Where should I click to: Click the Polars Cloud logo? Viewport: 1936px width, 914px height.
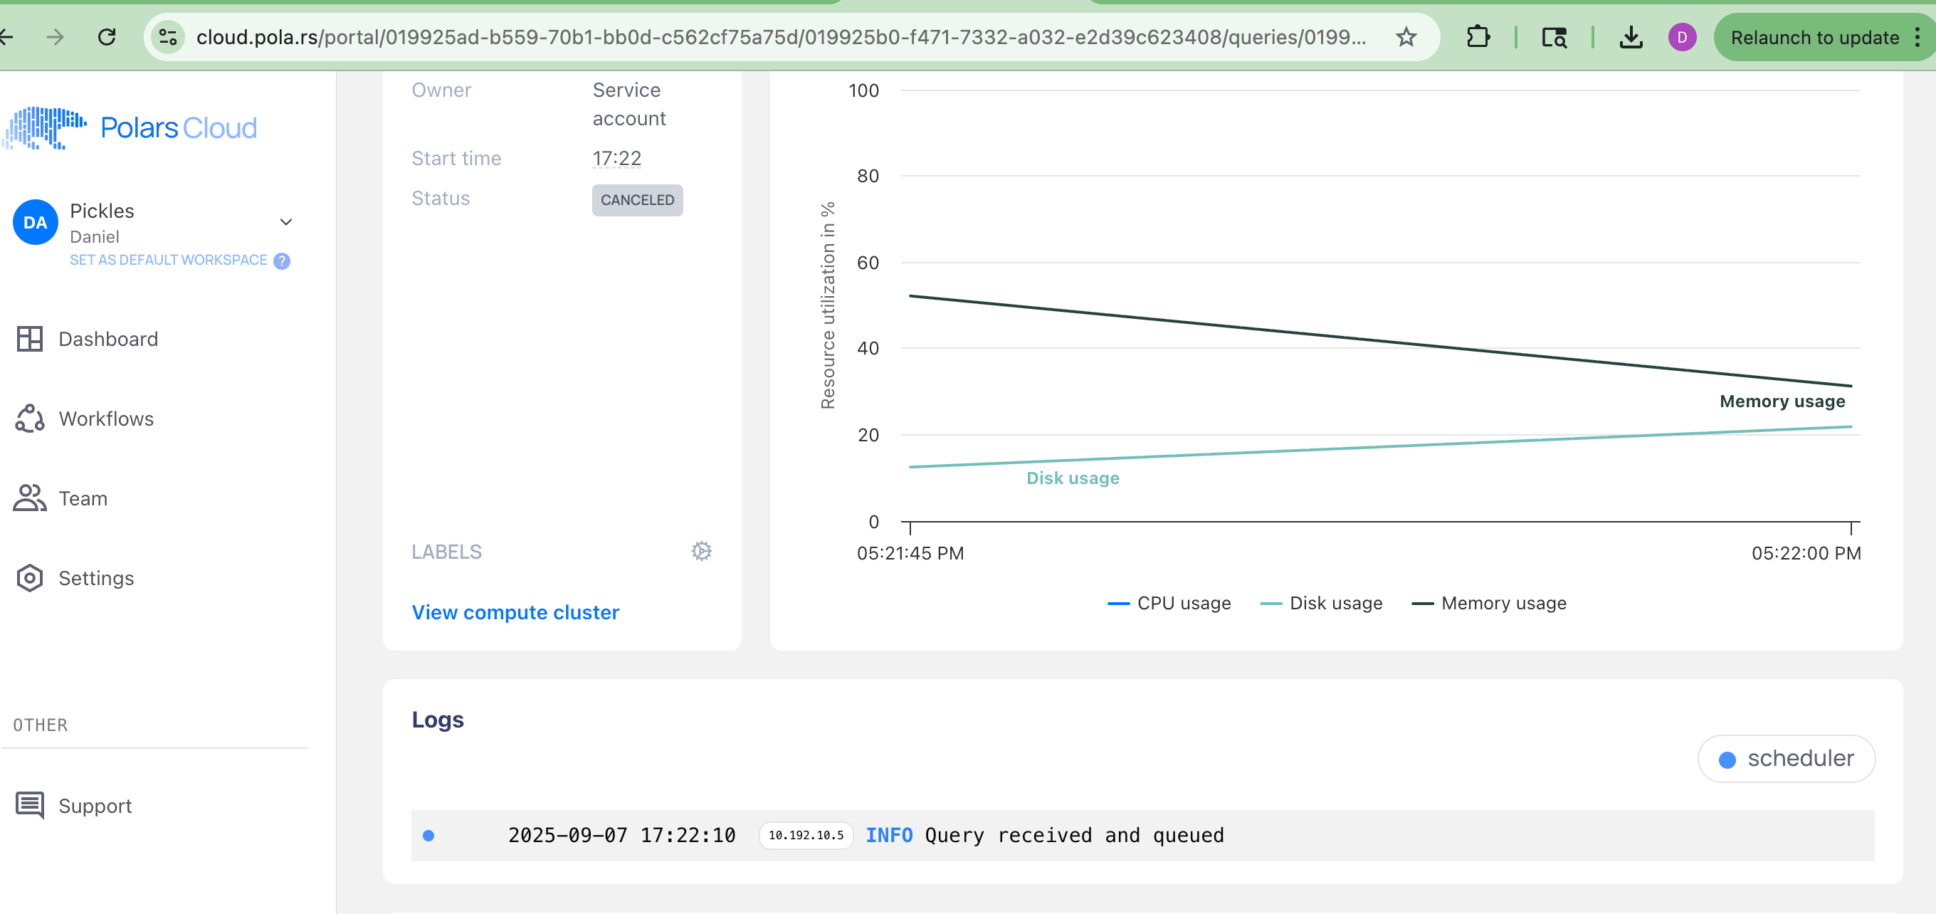pos(131,128)
